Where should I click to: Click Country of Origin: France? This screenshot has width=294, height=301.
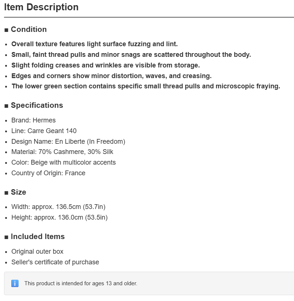pyautogui.click(x=48, y=173)
